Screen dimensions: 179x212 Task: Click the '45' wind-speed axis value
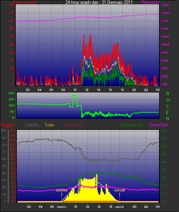[11, 13]
